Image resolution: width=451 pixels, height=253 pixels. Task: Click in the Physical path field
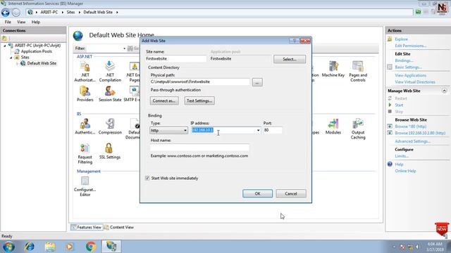click(199, 82)
